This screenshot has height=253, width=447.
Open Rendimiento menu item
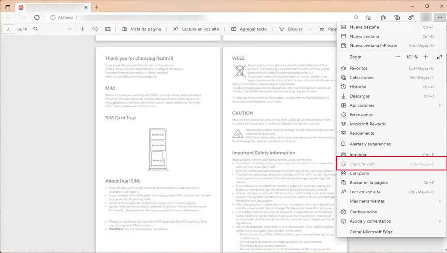[392, 133]
